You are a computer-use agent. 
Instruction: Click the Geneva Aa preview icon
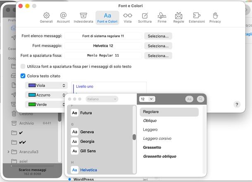75,132
